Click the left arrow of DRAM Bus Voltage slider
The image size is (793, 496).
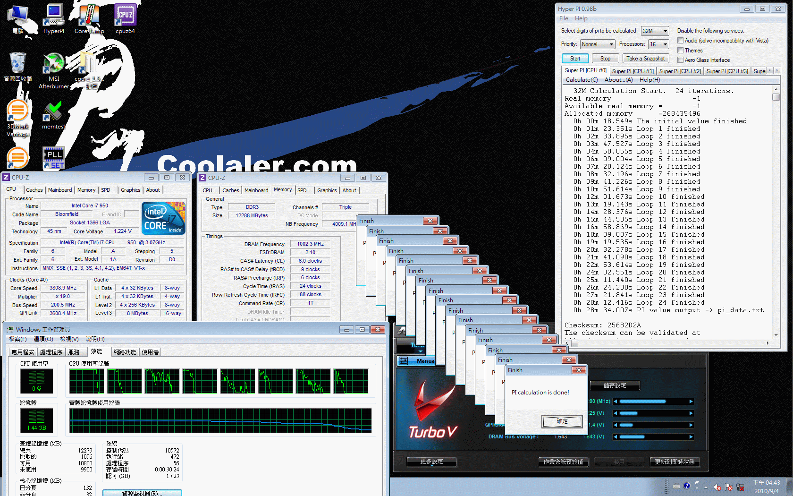(x=616, y=437)
